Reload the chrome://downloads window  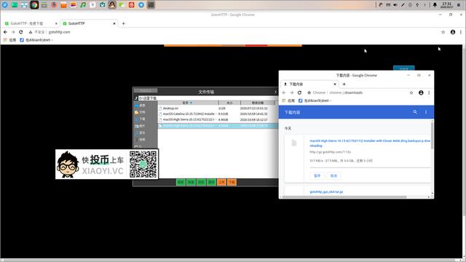(x=299, y=92)
